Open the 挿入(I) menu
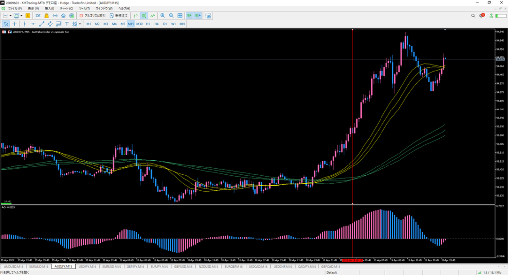The height and width of the screenshot is (275, 508). (49, 9)
